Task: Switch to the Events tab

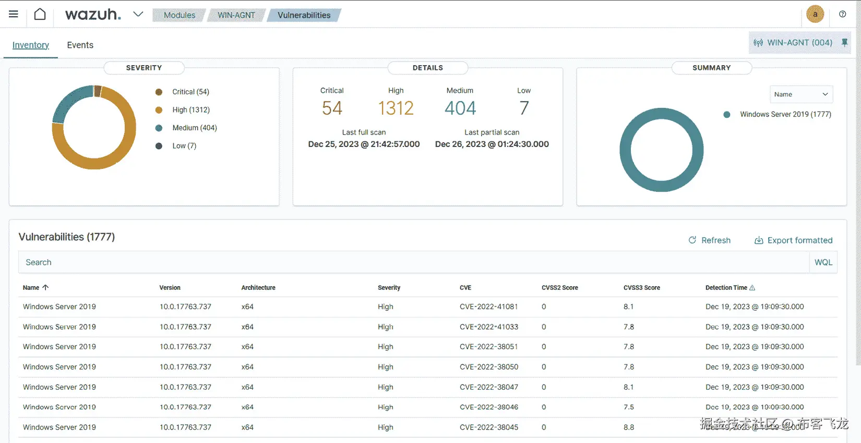Action: (80, 45)
